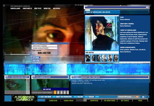This screenshot has height=106, width=154.
Task: Select the Target of Surveillance list entry
Action: click(x=50, y=43)
